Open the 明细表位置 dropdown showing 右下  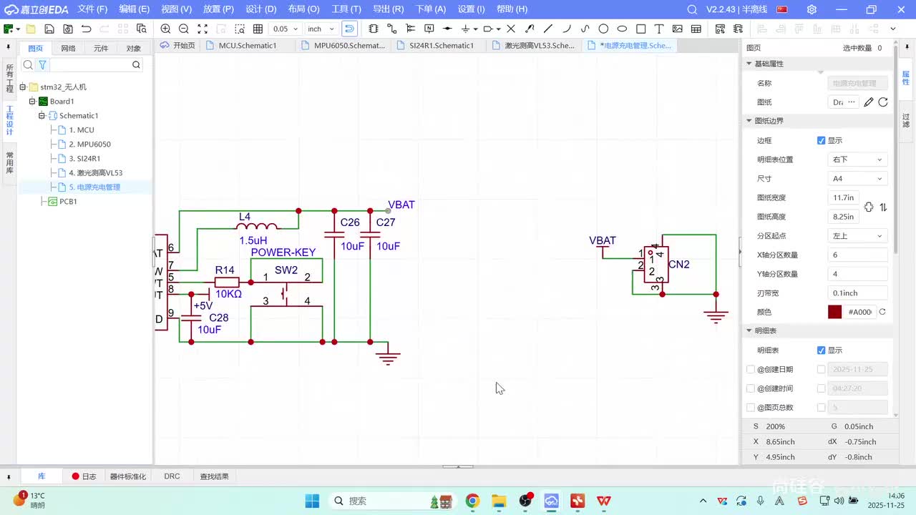(857, 160)
